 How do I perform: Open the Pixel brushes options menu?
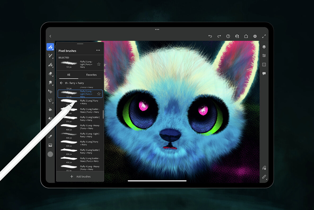(98, 50)
